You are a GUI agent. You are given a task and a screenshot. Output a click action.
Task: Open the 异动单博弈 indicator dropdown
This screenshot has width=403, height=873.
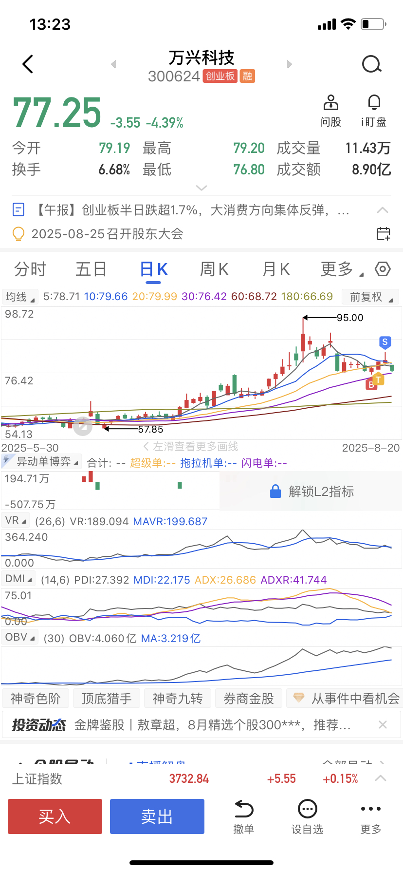(41, 461)
